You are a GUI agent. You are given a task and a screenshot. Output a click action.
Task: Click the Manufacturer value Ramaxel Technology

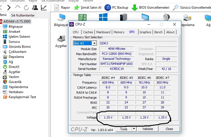(x=116, y=59)
